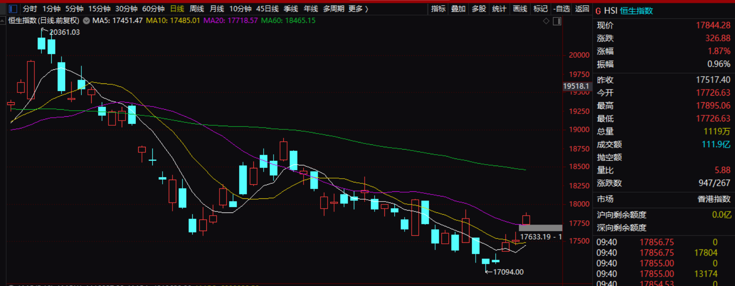Click the red G icon beside HSI
The width and height of the screenshot is (735, 286).
tap(598, 11)
